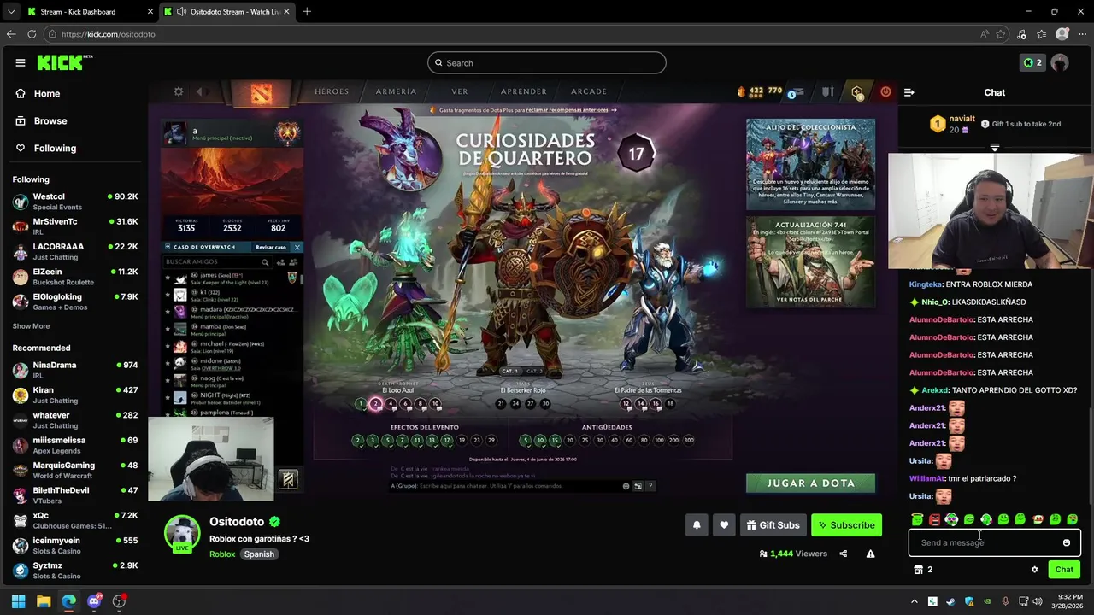Expand Following list with Show More

coord(31,326)
